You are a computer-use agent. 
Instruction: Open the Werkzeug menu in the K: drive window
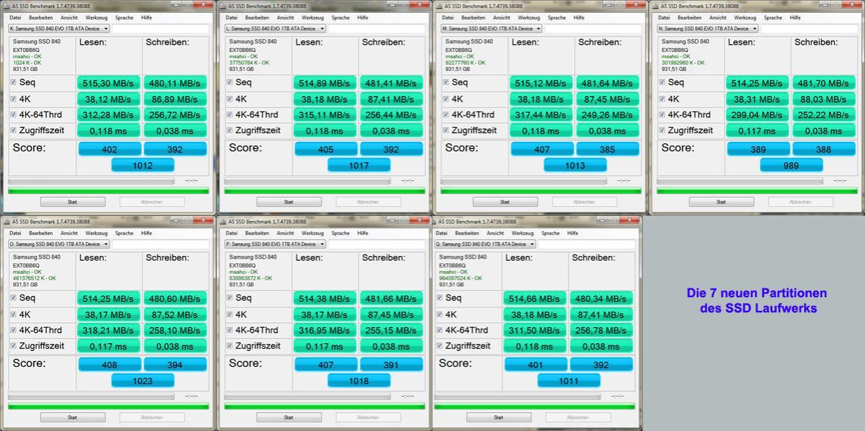click(96, 18)
